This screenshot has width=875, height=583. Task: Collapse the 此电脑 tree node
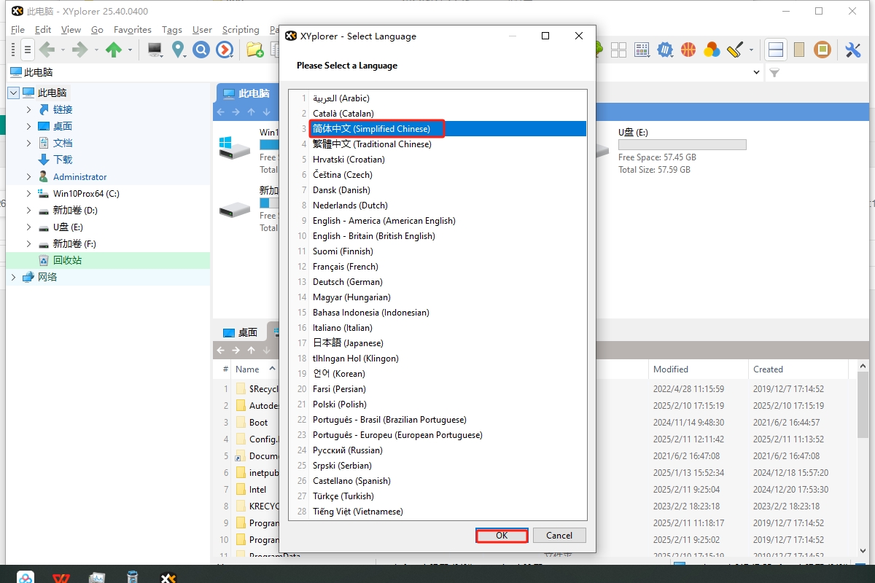point(14,93)
